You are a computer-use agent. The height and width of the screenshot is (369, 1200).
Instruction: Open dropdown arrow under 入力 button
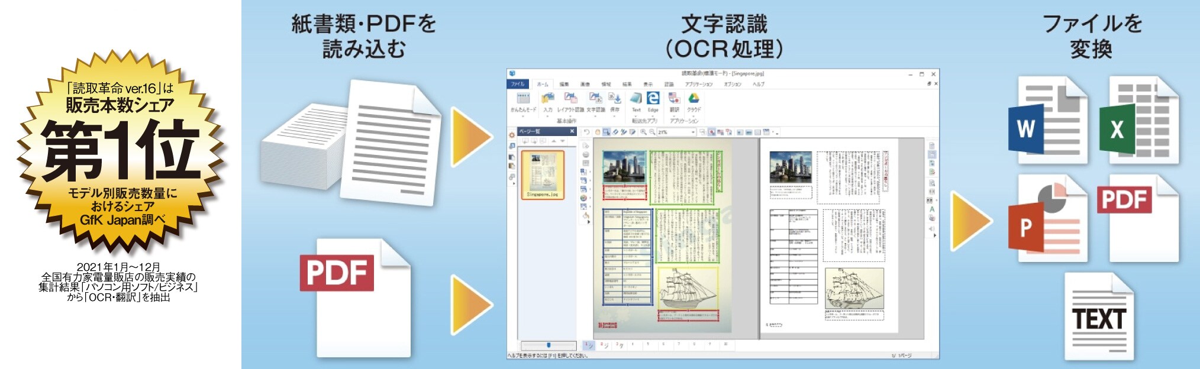pos(547,116)
